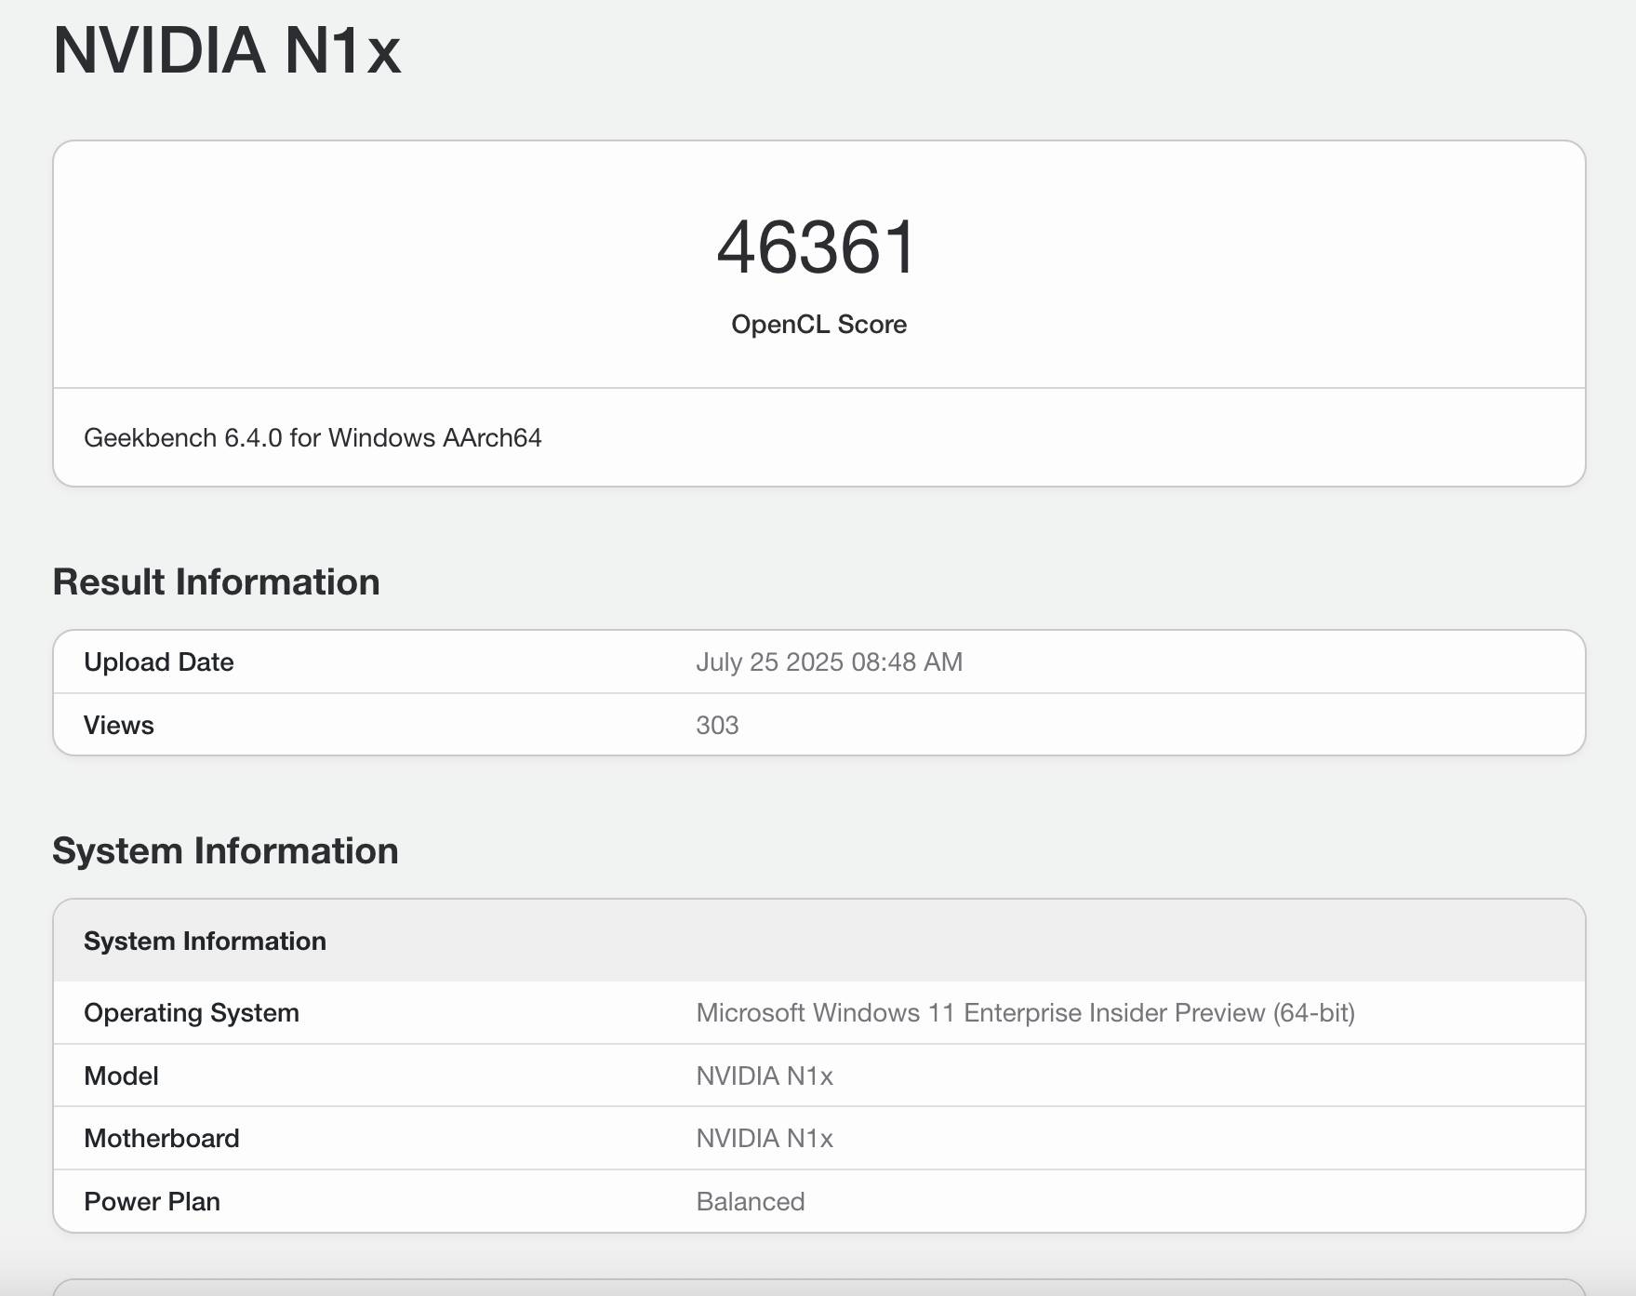Click the Power Plan row label
This screenshot has width=1636, height=1296.
click(152, 1202)
